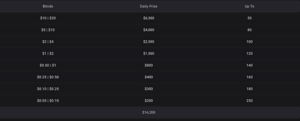Click the $2,500 daily prize value
The image size is (300, 121).
[149, 42]
